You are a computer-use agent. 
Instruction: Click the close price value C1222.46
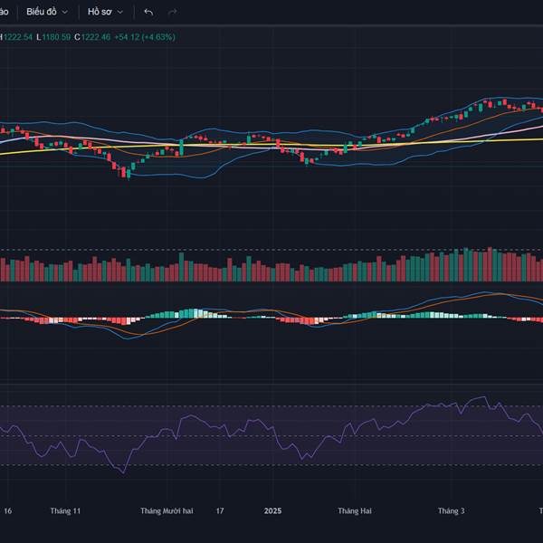coord(91,37)
